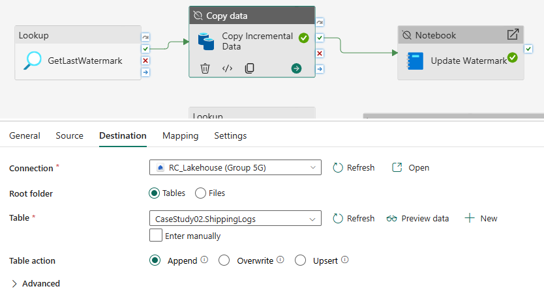The image size is (544, 293).
Task: Check the Enter manually checkbox
Action: point(156,235)
